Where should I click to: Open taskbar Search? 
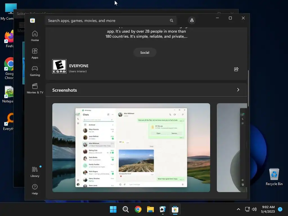click(x=126, y=209)
